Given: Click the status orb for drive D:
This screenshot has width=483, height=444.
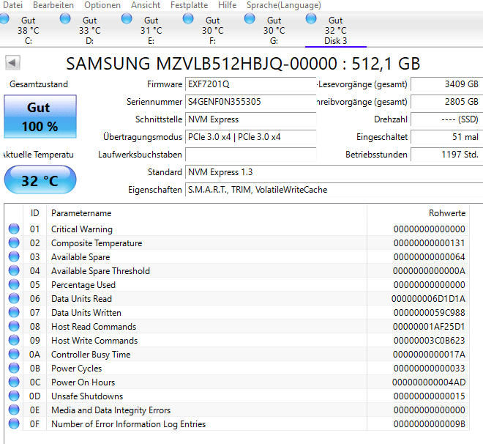Looking at the screenshot, I should 65,18.
